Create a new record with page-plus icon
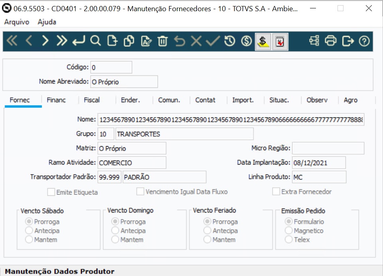The width and height of the screenshot is (383, 276). click(x=113, y=41)
